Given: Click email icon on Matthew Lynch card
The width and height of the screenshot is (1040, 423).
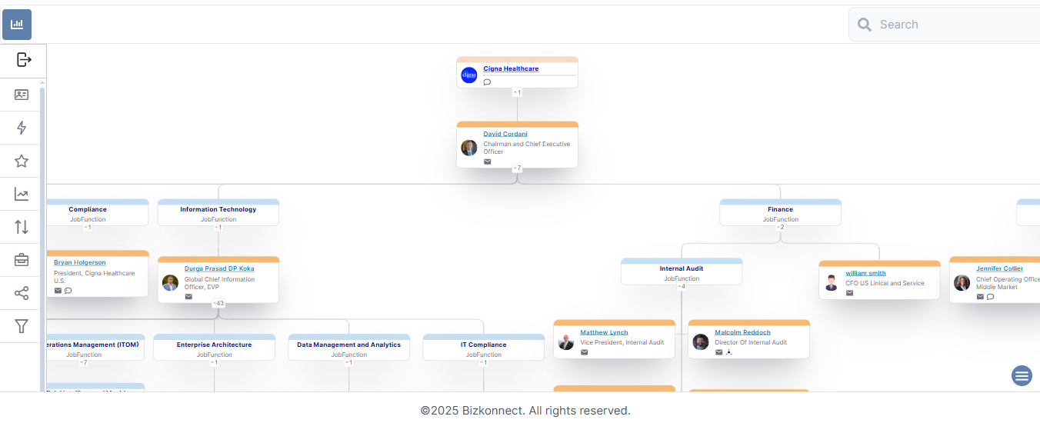Looking at the screenshot, I should click(585, 351).
